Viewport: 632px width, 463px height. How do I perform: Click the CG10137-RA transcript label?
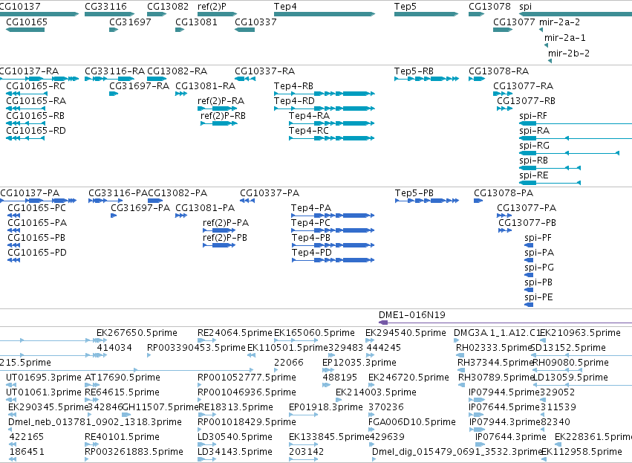point(29,71)
